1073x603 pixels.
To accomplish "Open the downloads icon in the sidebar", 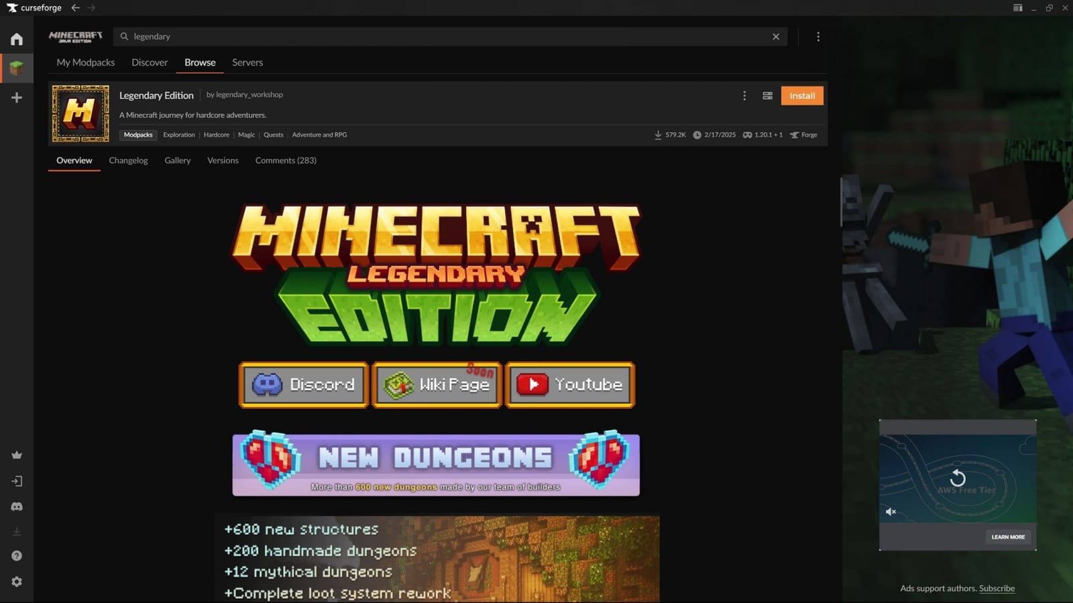I will click(16, 531).
